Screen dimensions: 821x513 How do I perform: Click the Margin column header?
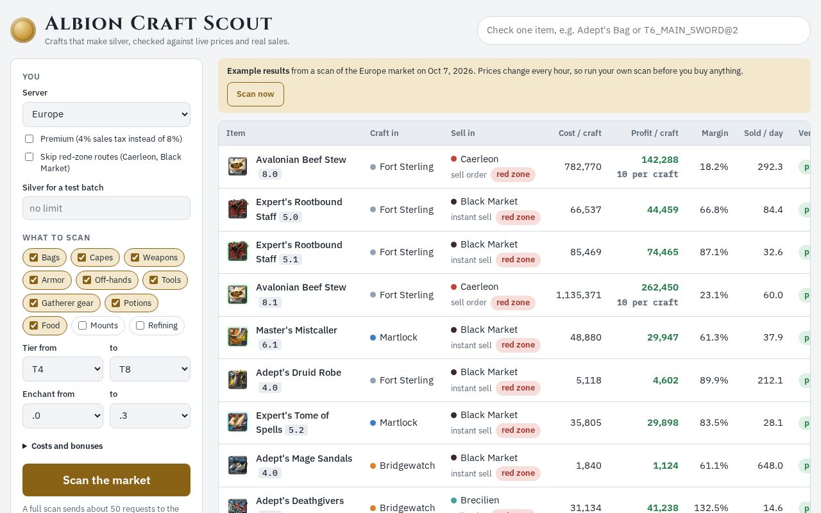pyautogui.click(x=715, y=133)
